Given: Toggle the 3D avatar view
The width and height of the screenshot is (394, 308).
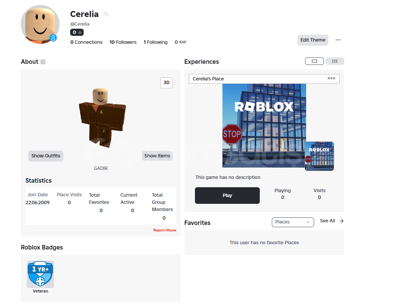Looking at the screenshot, I should (166, 83).
